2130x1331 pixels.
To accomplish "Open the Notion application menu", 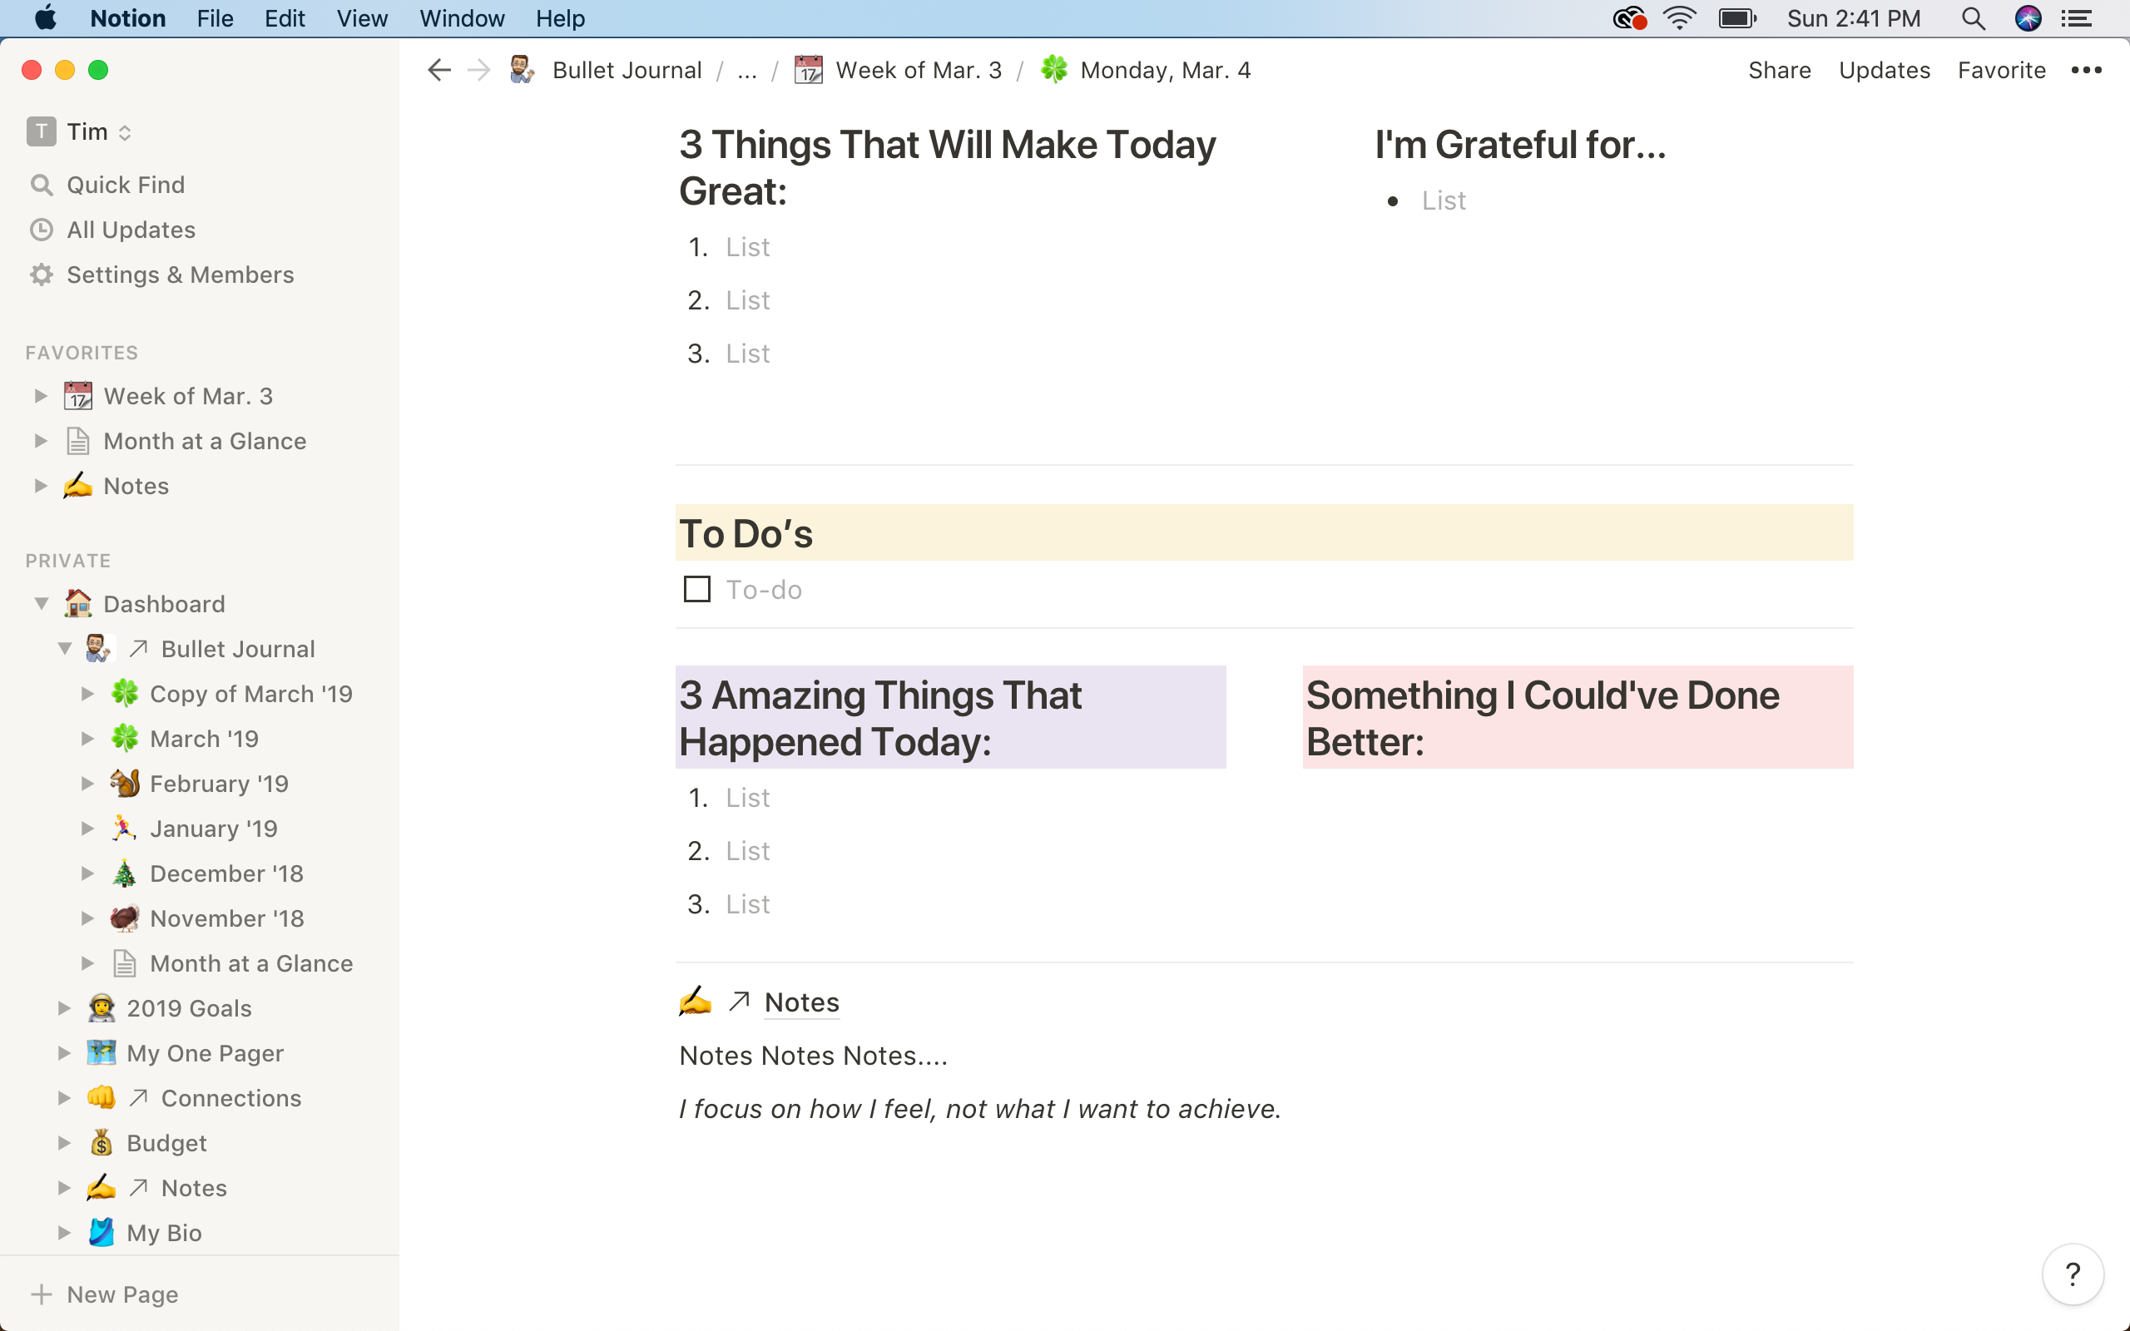I will pos(127,18).
